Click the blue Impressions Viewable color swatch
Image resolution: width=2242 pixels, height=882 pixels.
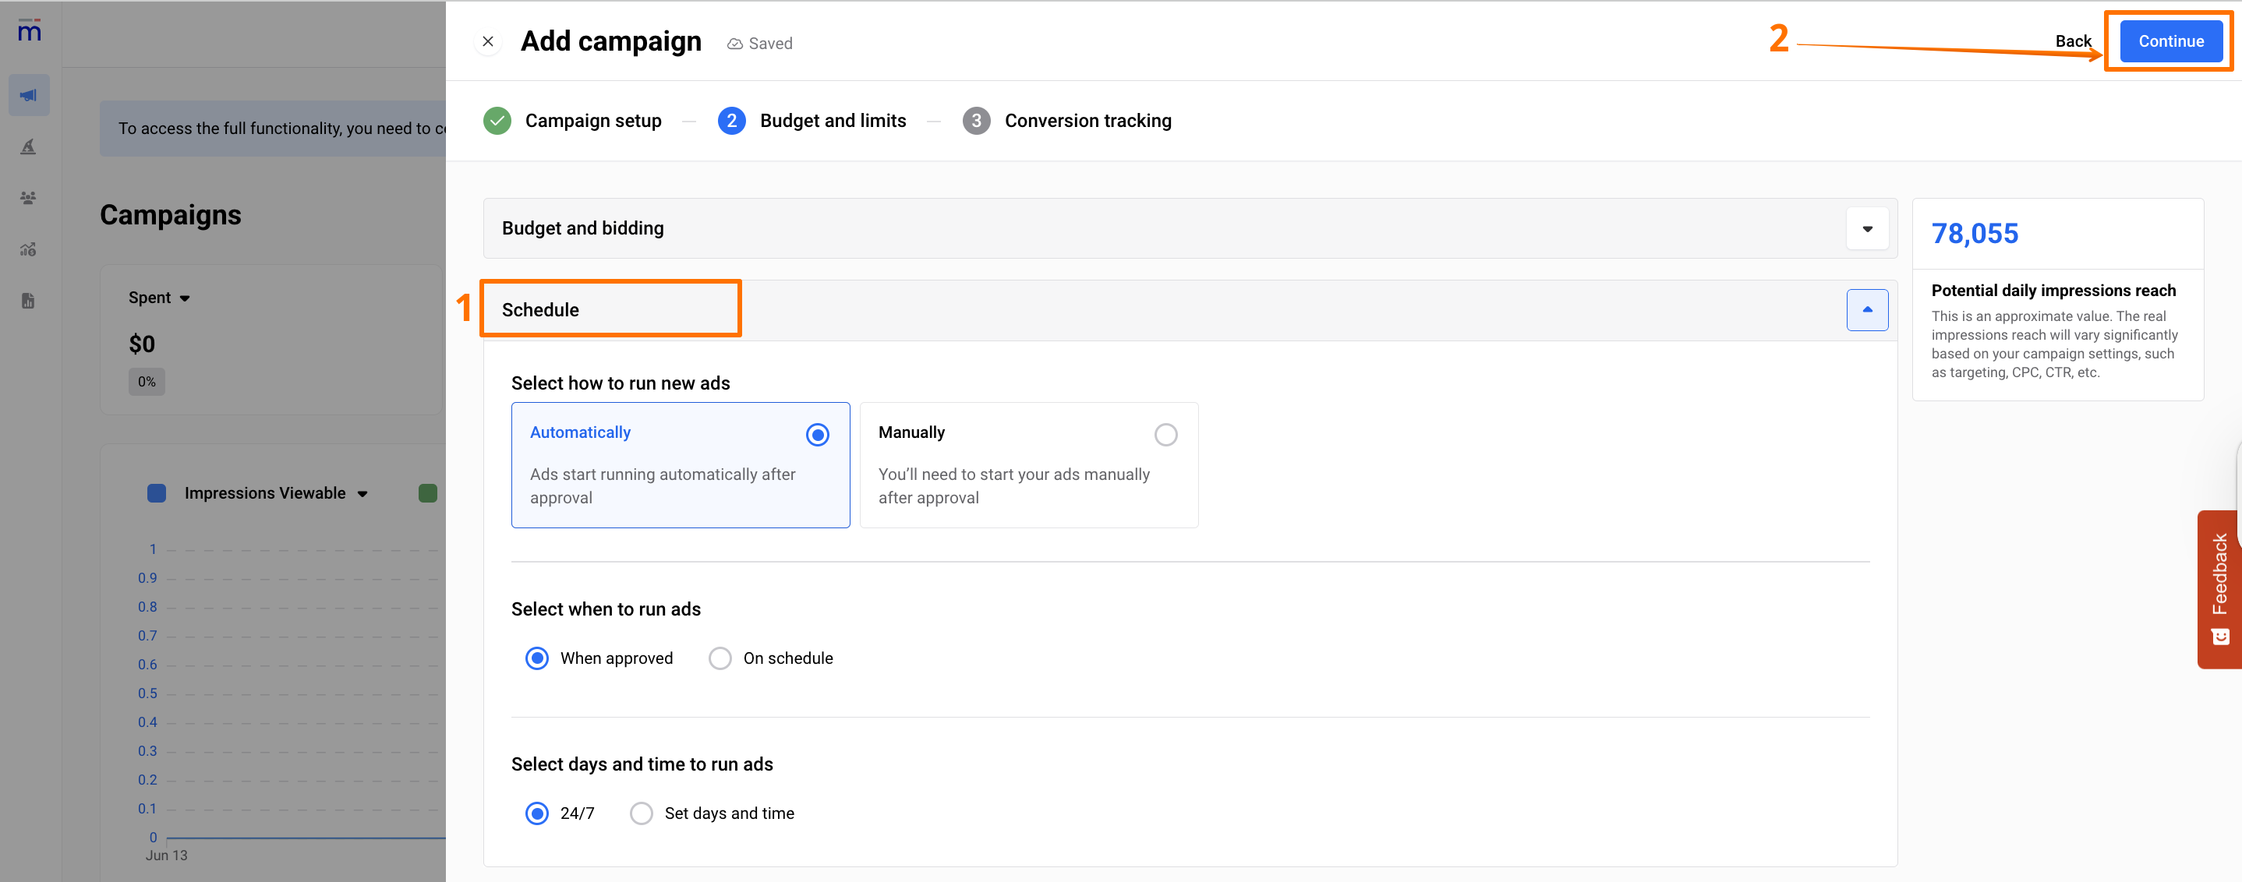coord(157,493)
